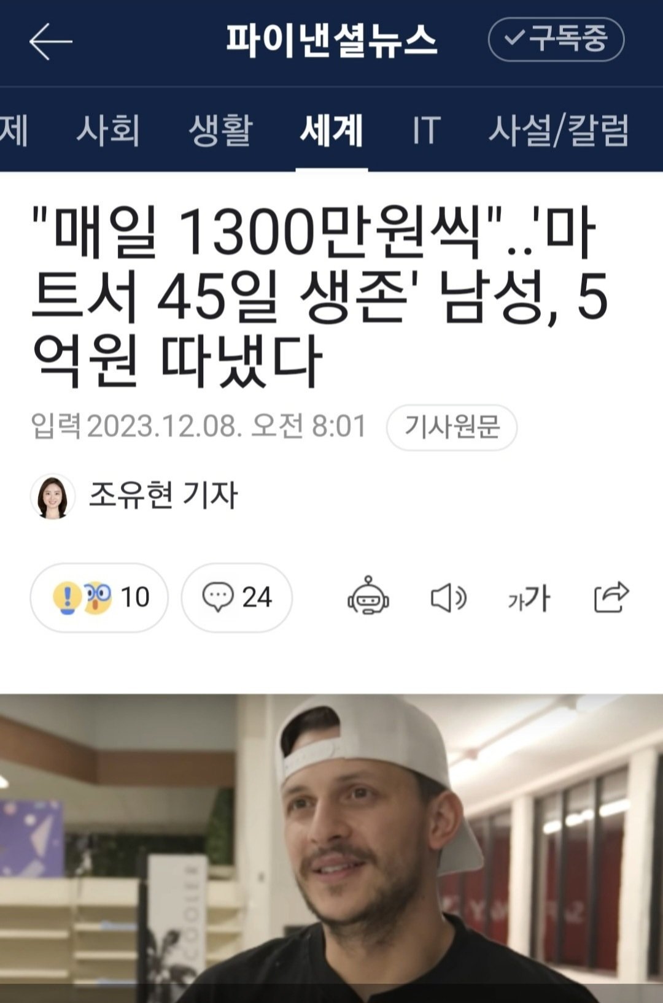
Task: Open the font size 가가 control
Action: [529, 598]
